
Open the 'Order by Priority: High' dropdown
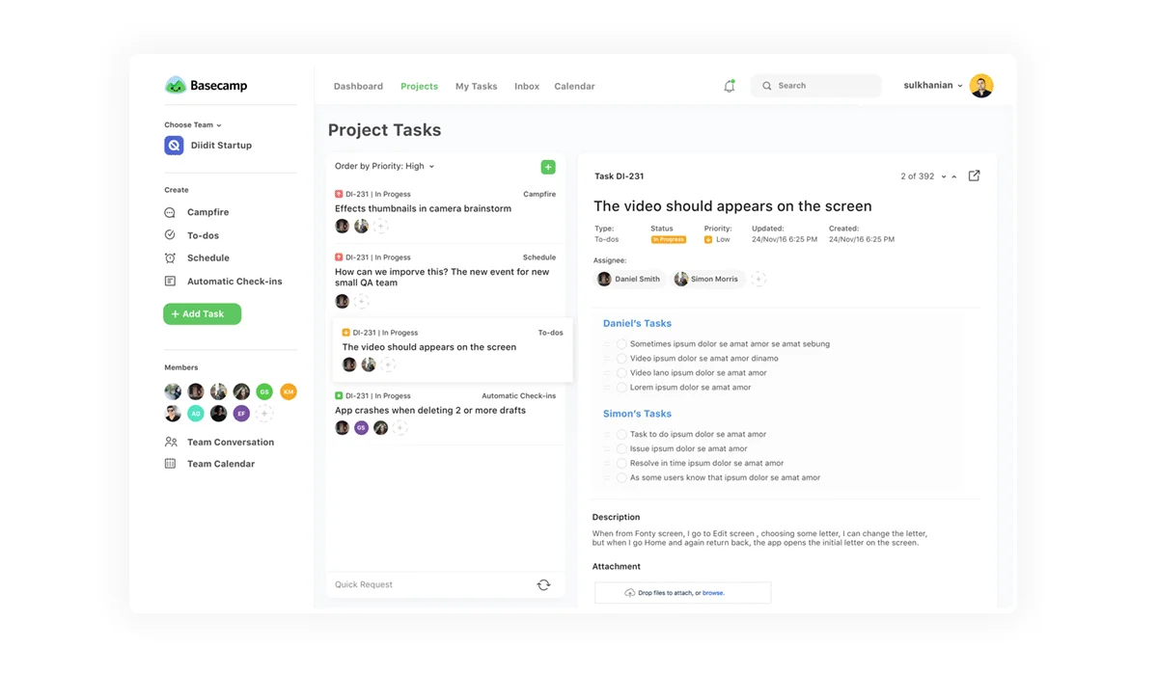(384, 166)
